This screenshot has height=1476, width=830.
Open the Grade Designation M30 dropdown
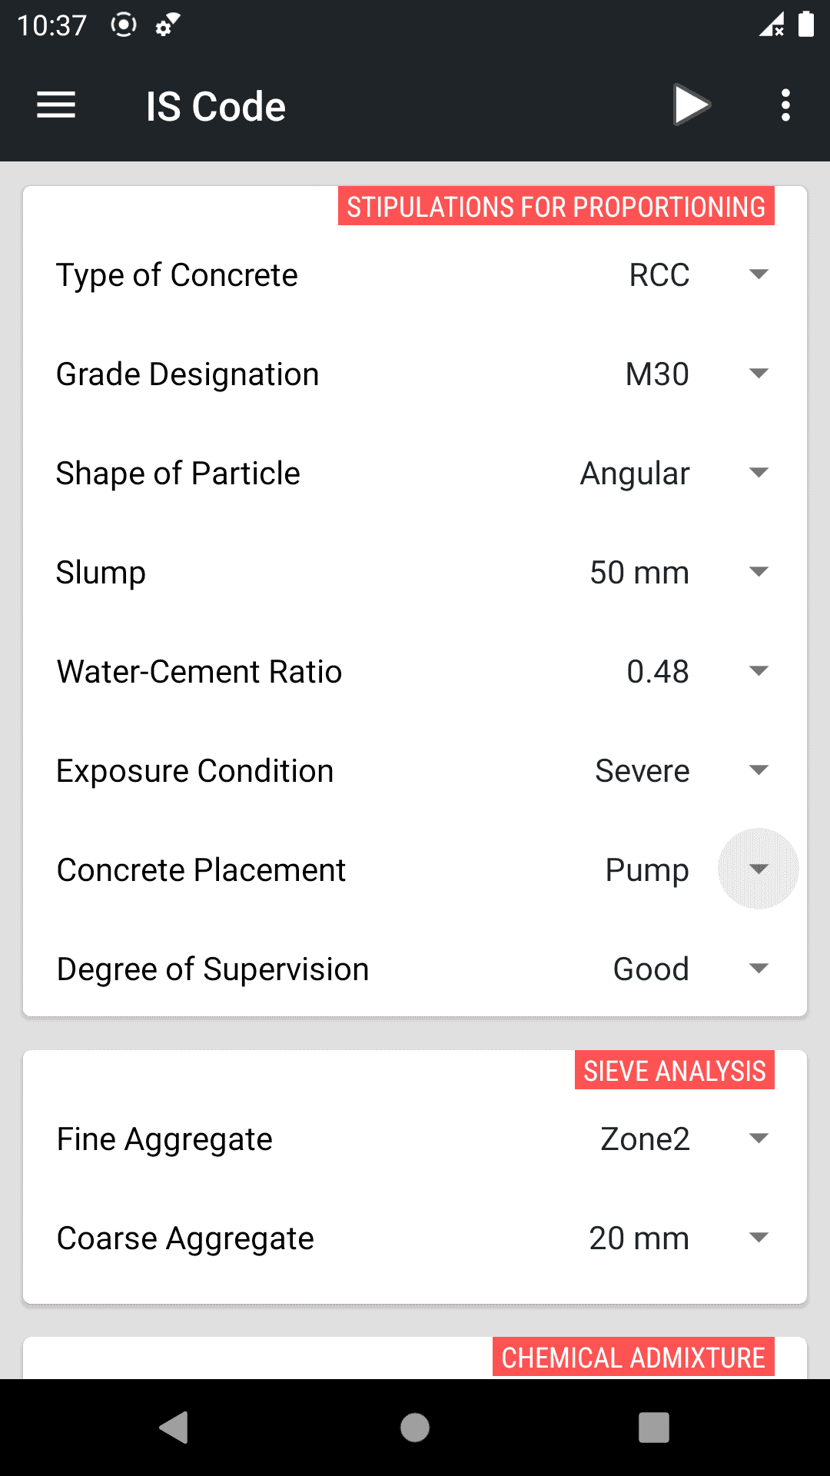point(758,374)
